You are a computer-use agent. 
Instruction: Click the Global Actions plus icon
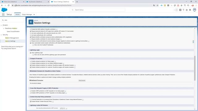(180, 10)
